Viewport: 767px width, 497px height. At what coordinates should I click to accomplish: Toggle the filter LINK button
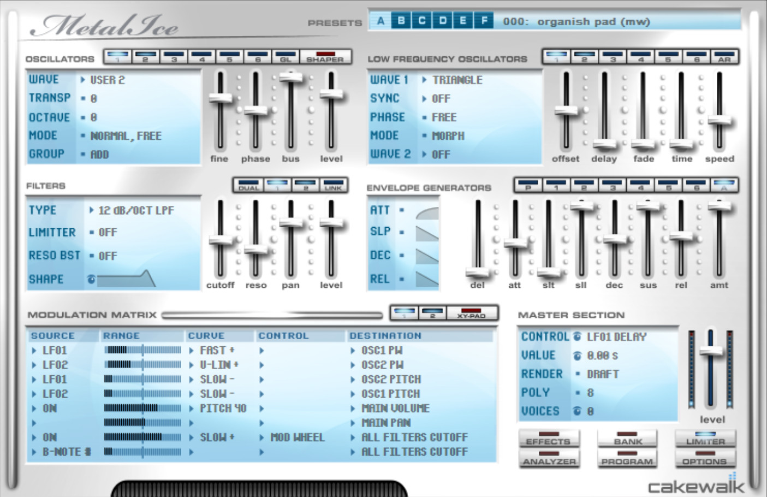[x=333, y=185]
